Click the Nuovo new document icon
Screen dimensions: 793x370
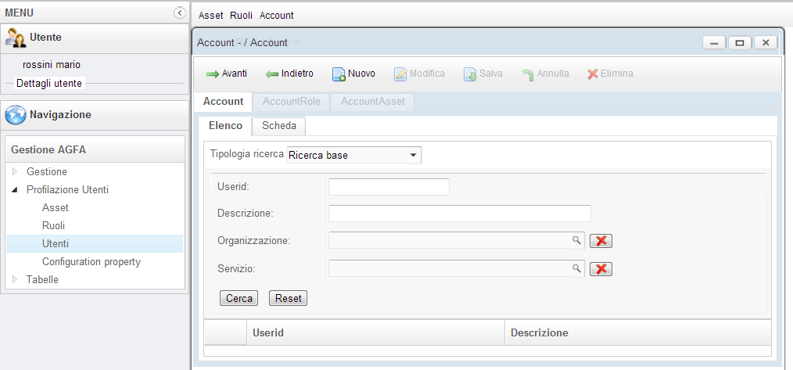(339, 74)
